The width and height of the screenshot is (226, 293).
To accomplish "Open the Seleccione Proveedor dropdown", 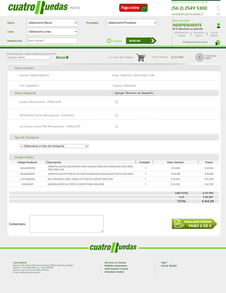I will click(x=132, y=23).
